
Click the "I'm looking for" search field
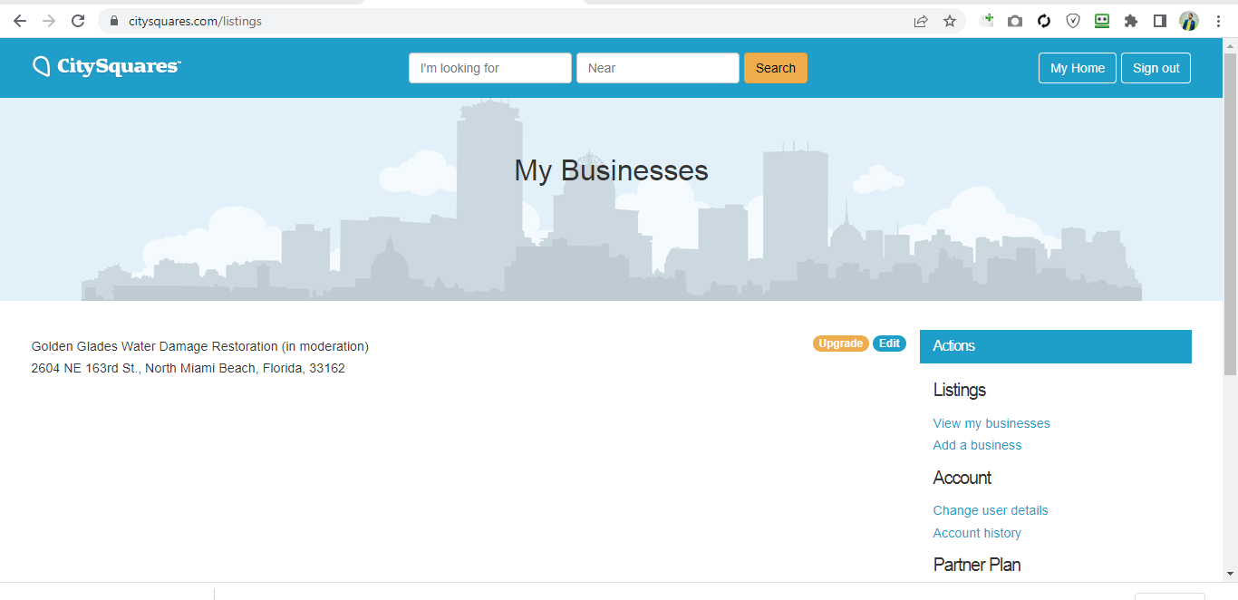tap(490, 68)
